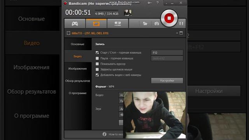The image size is (249, 140).
Task: Click the Видео label in format section
Action: pyautogui.click(x=100, y=95)
